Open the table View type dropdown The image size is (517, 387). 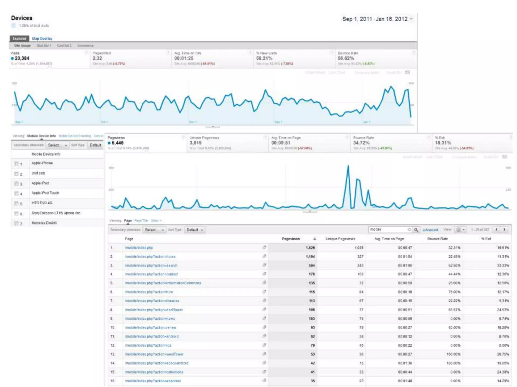pos(460,230)
